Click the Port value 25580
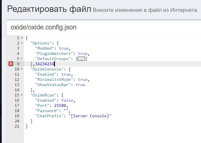The height and width of the screenshot is (143, 201). coord(60,105)
